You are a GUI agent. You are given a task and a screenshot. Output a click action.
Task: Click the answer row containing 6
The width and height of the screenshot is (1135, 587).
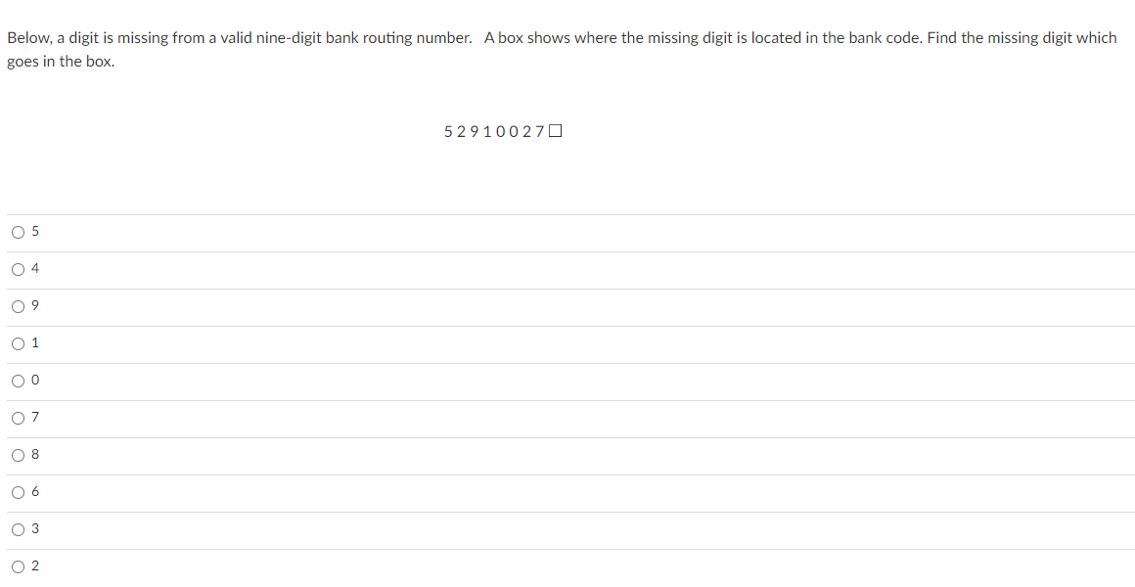coord(391,491)
